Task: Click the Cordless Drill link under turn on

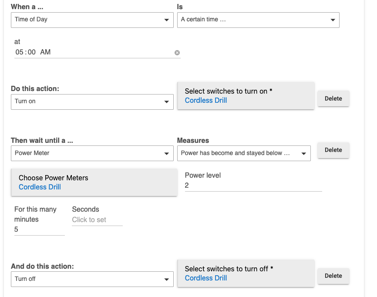Action: point(206,101)
